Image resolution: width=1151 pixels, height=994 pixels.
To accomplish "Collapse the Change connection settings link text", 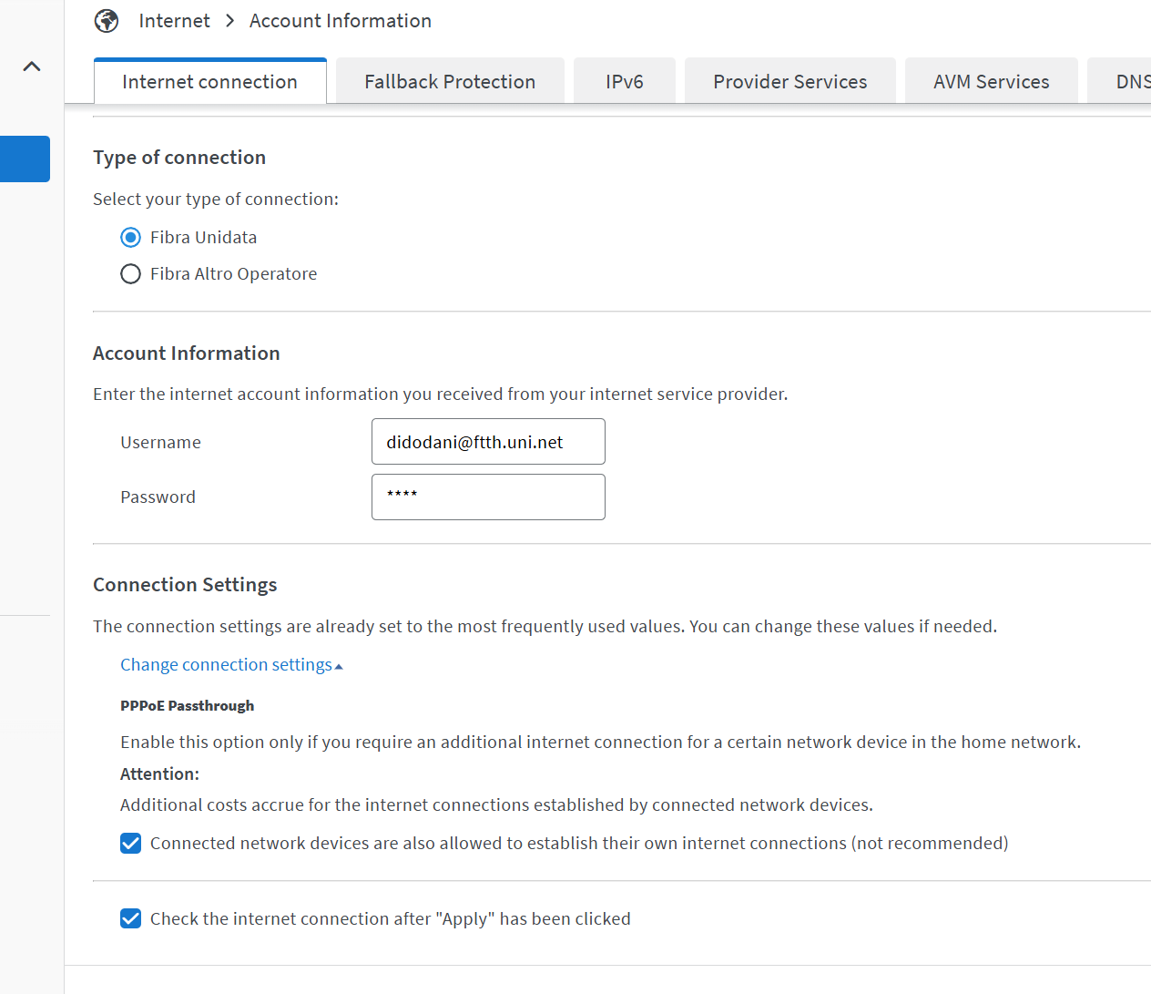I will pos(226,665).
